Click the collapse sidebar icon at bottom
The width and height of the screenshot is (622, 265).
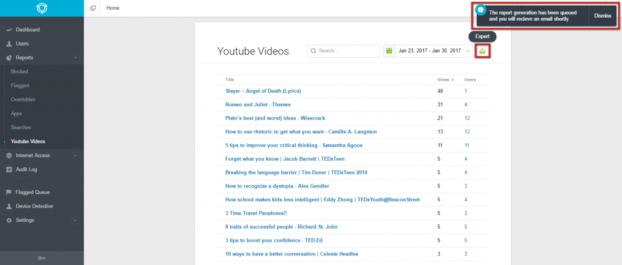(x=42, y=258)
